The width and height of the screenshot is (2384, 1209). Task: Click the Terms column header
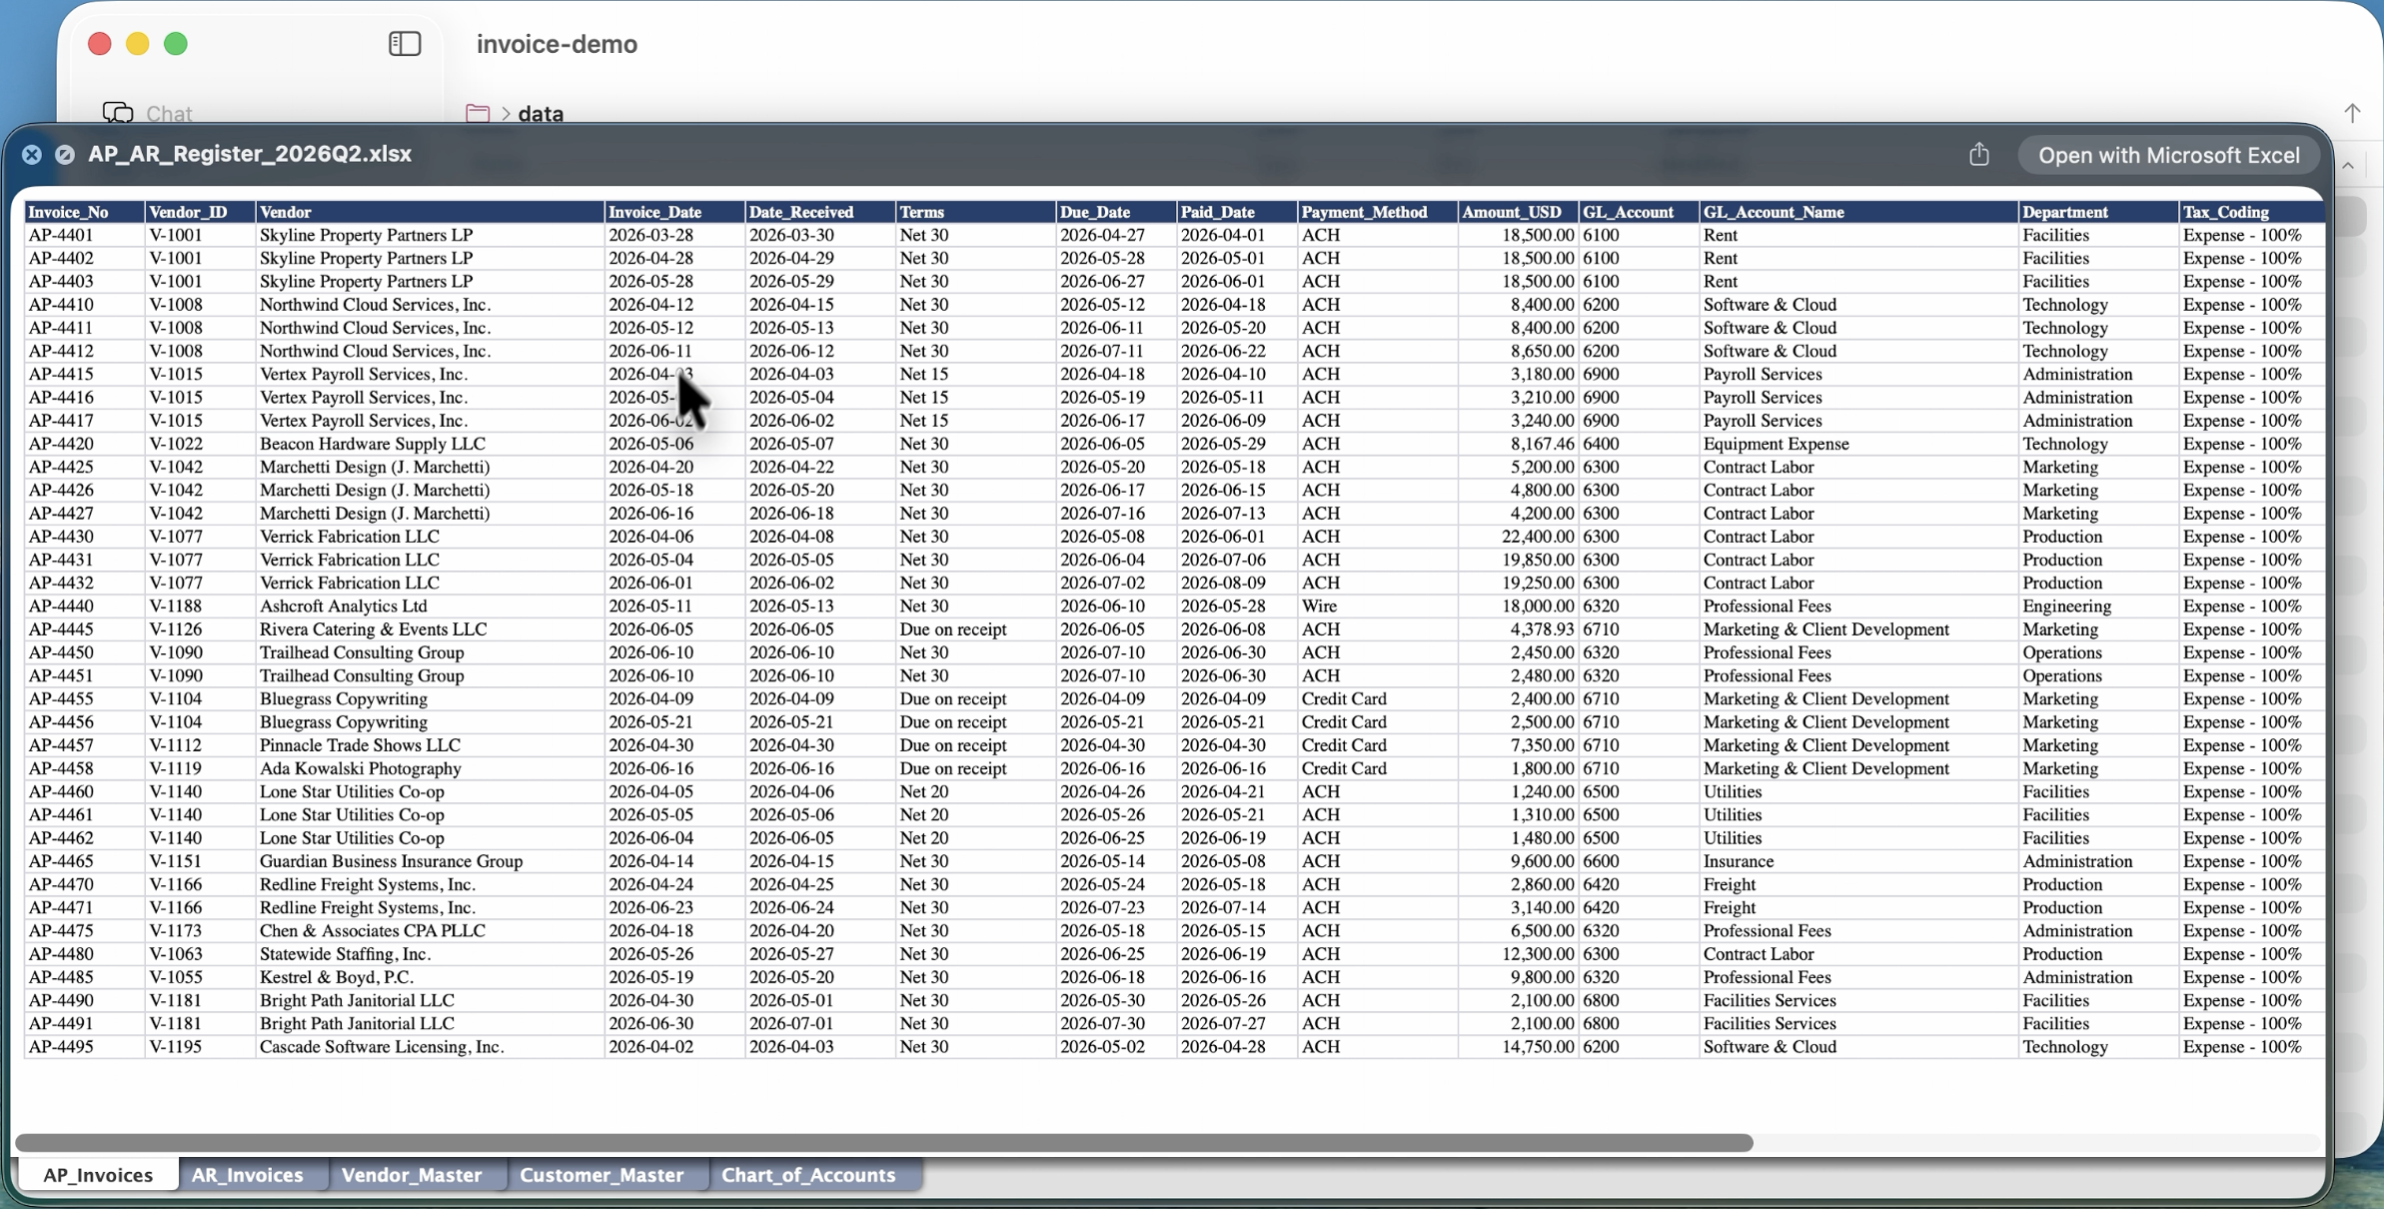coord(975,212)
